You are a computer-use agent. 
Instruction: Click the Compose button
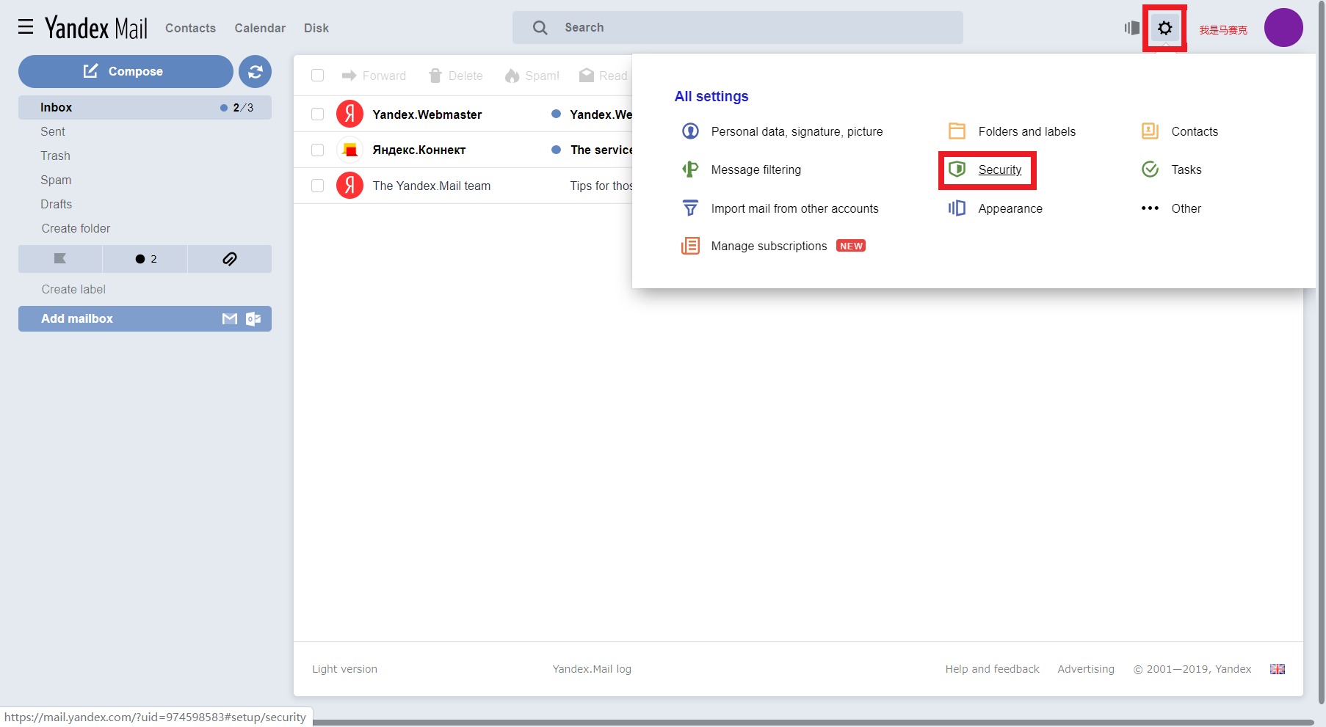click(126, 71)
